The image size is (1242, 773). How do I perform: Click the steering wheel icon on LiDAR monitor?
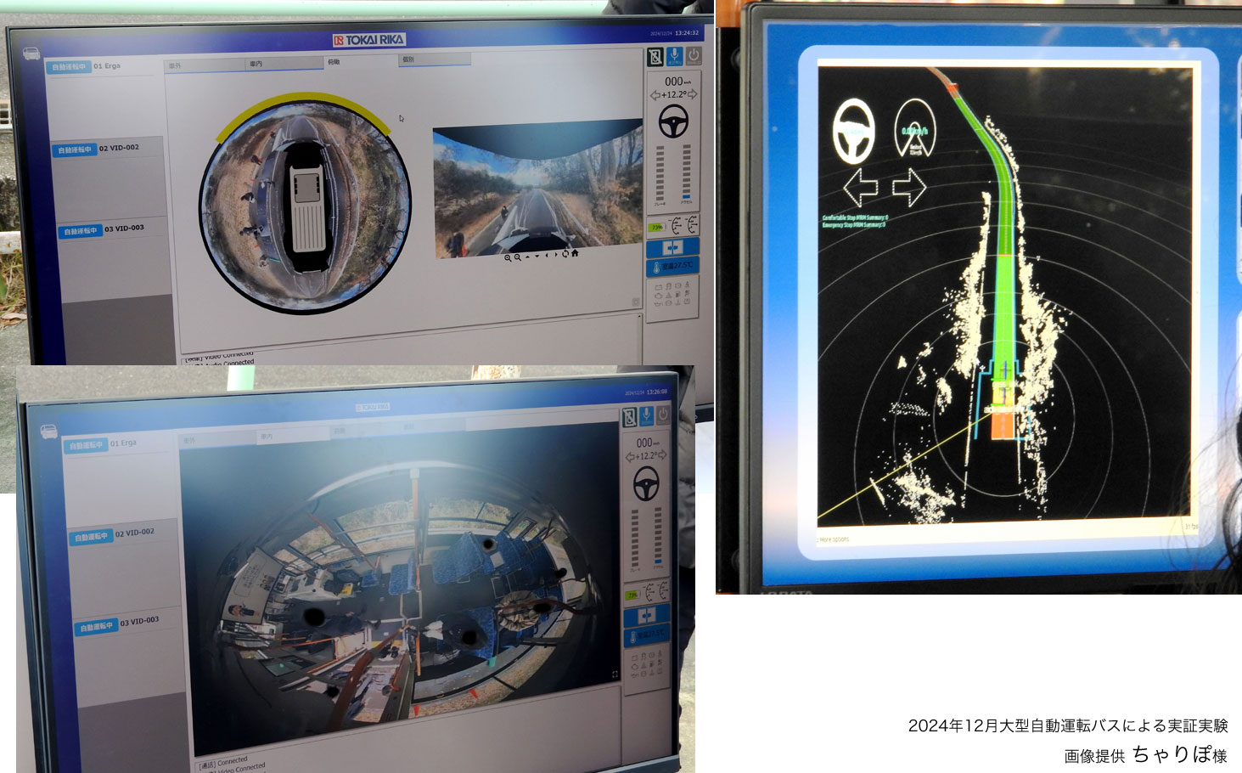pos(854,132)
